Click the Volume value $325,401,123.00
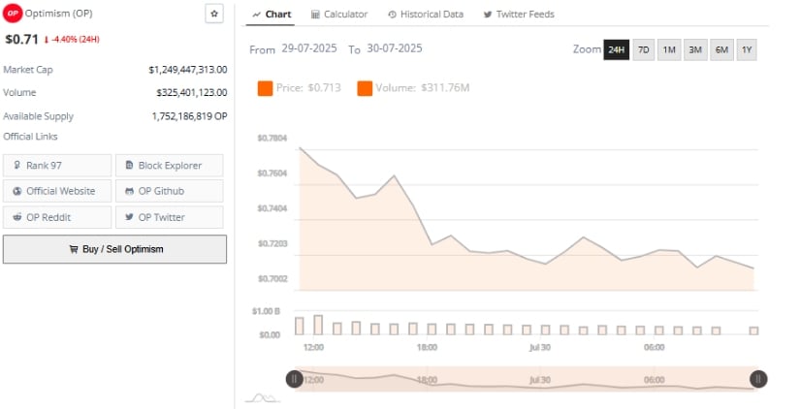 pyautogui.click(x=192, y=93)
